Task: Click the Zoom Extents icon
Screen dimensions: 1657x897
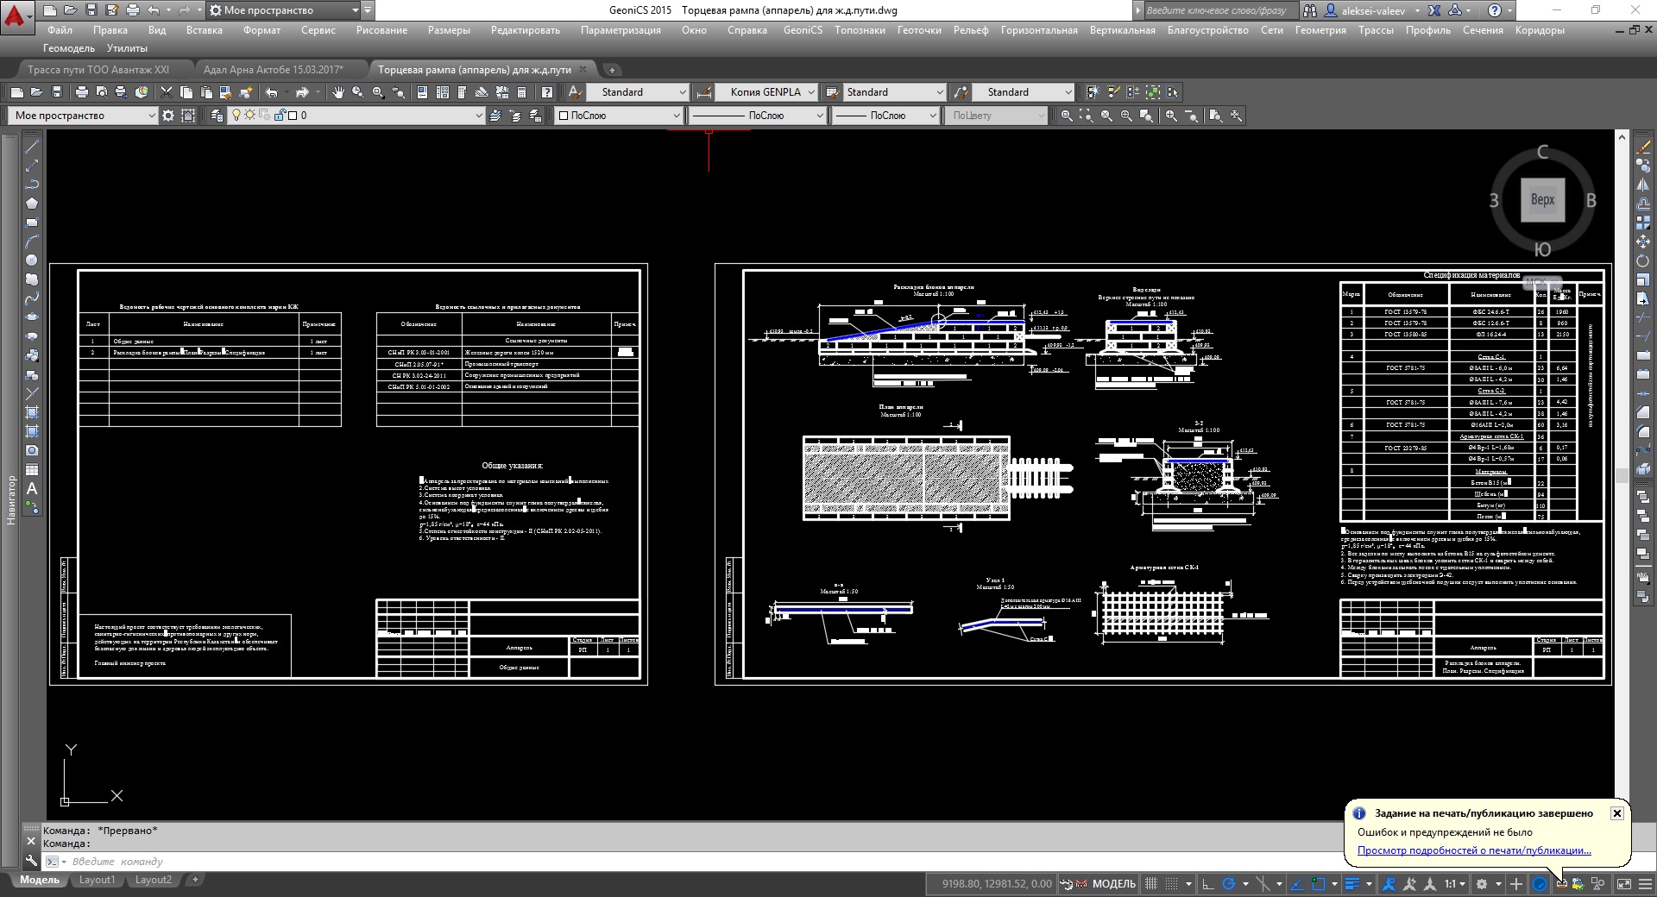Action: point(1236,116)
